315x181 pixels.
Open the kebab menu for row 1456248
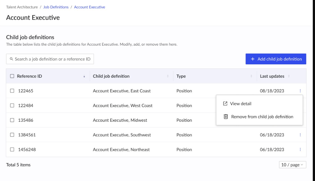(x=300, y=150)
